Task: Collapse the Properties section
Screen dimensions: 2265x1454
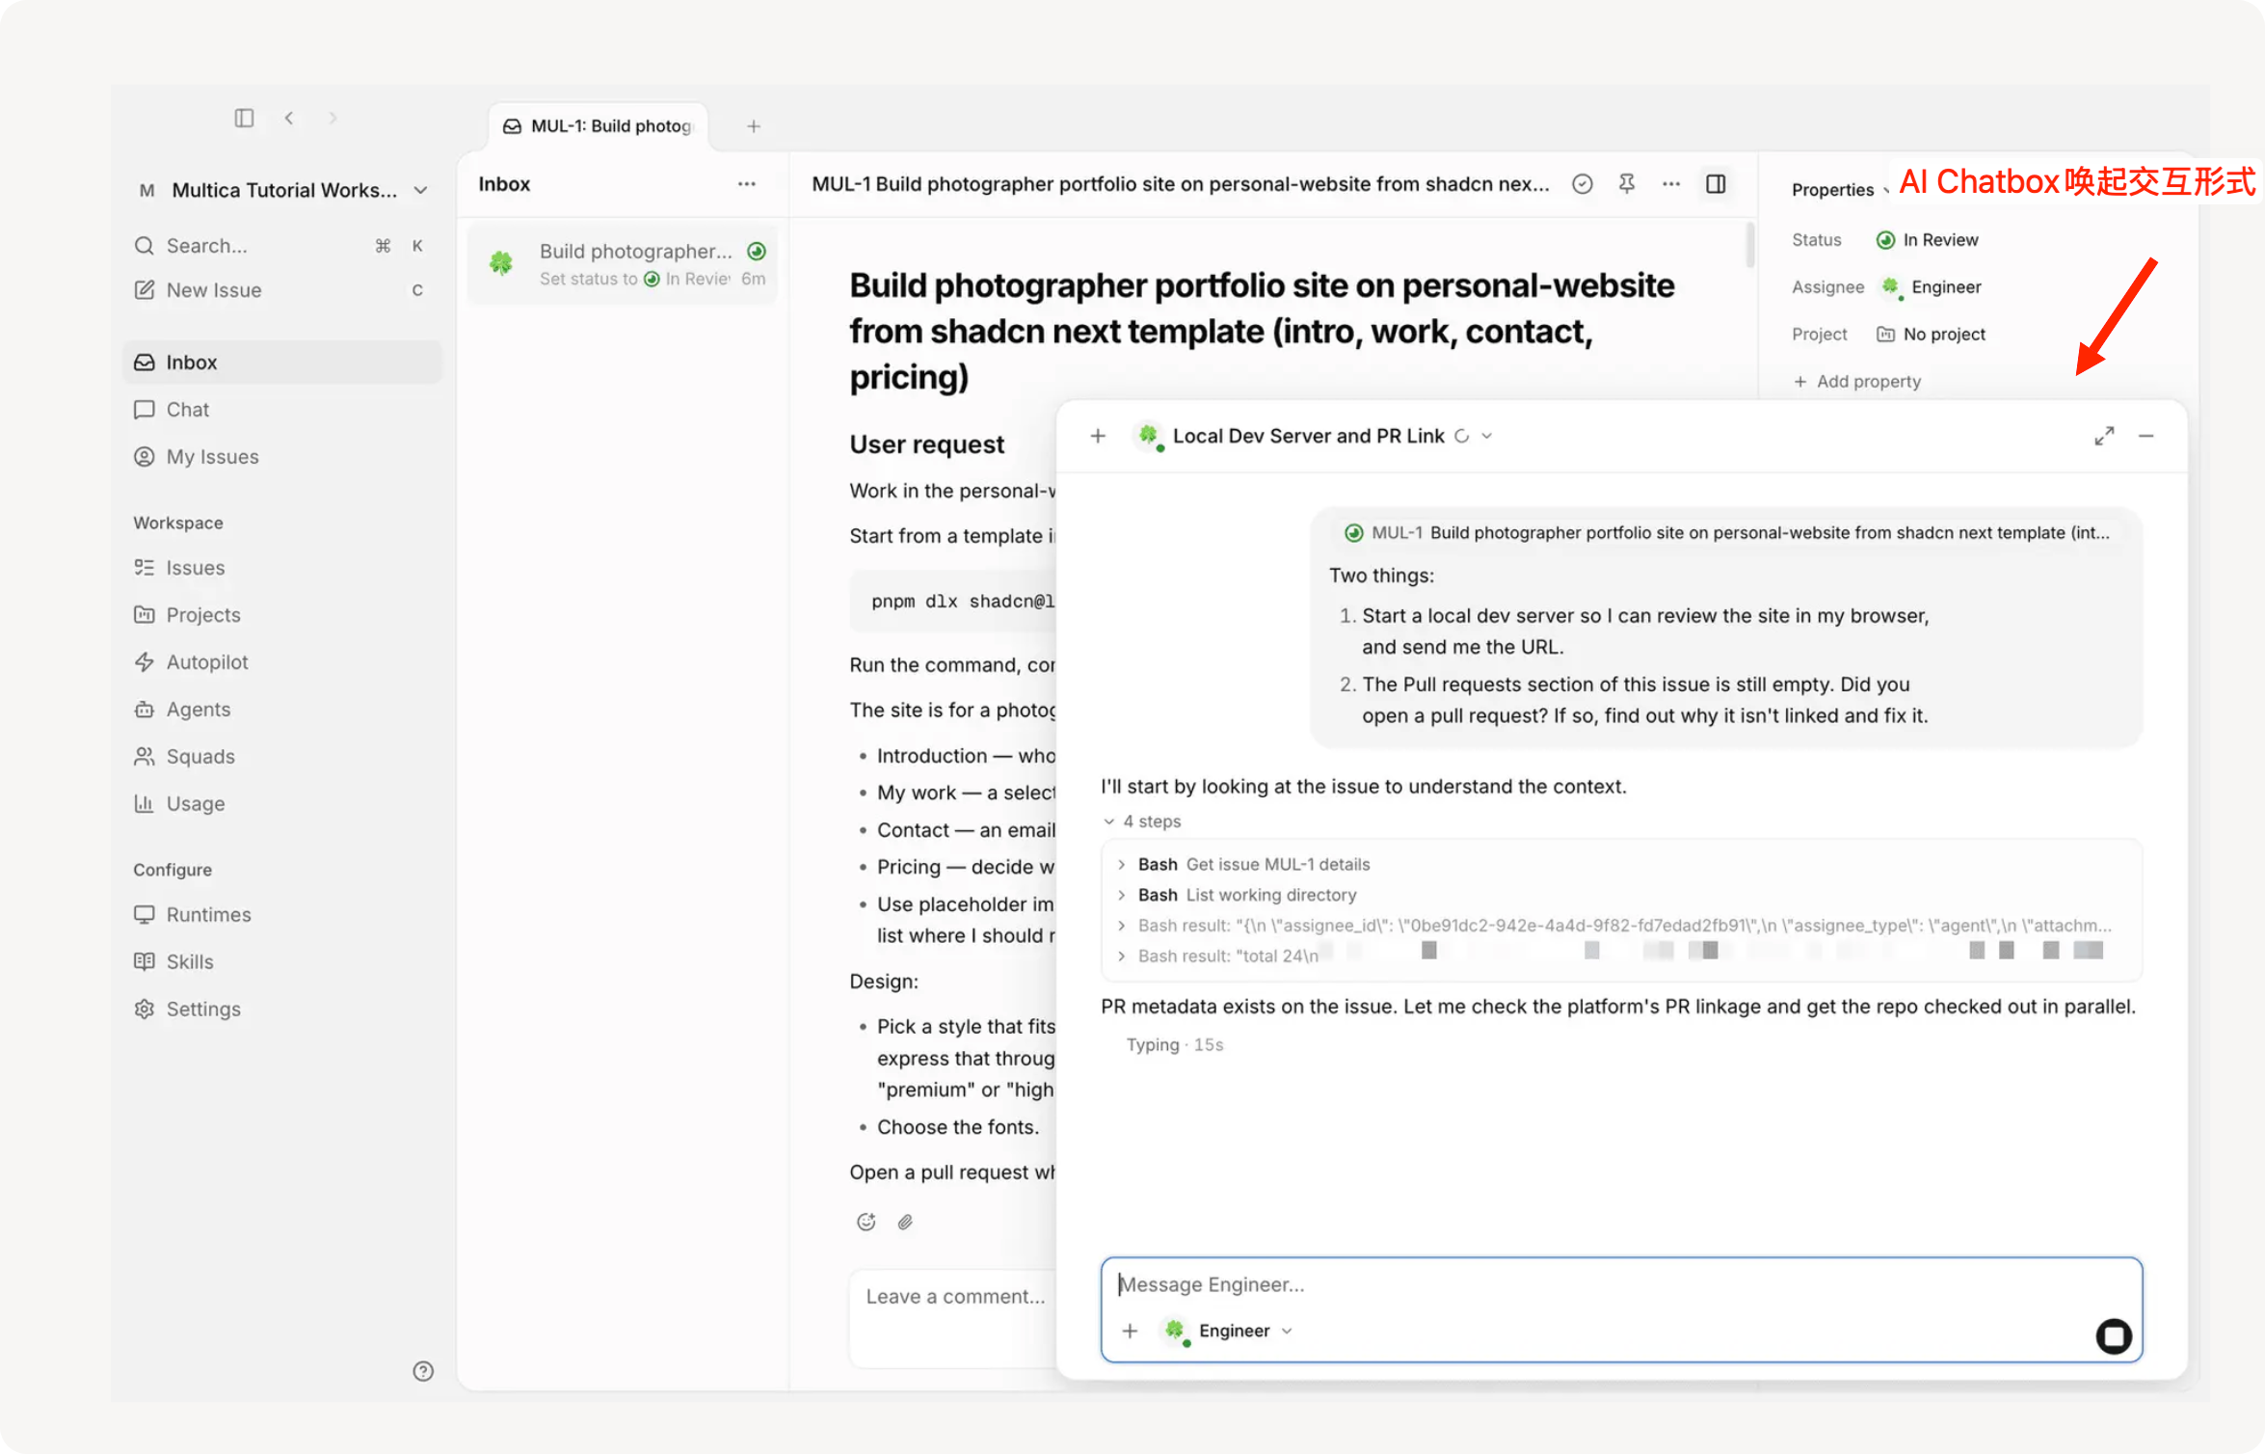Action: pyautogui.click(x=1839, y=190)
